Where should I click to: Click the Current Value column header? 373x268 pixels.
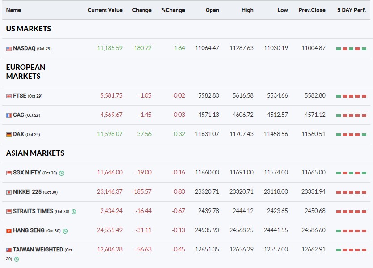tap(105, 10)
